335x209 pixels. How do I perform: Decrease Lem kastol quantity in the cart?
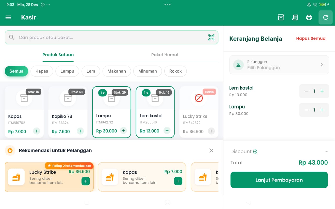click(x=306, y=91)
